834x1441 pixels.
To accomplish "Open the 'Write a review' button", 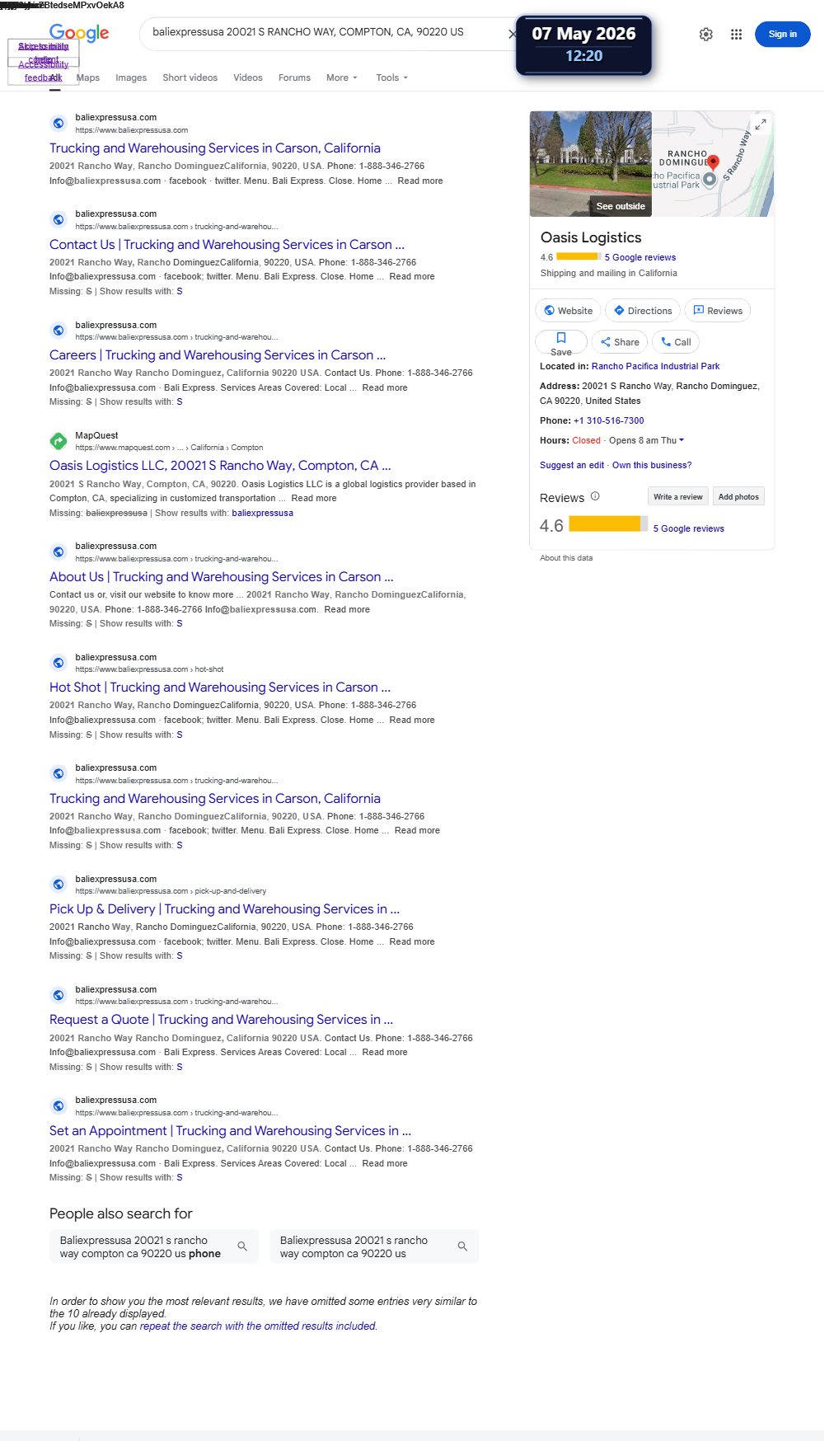I will [678, 496].
